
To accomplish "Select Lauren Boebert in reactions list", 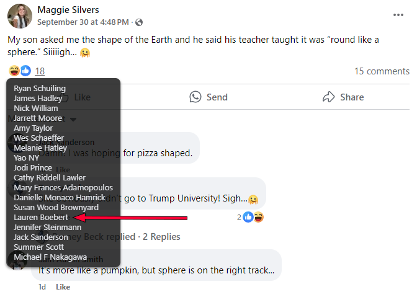I will [x=41, y=218].
